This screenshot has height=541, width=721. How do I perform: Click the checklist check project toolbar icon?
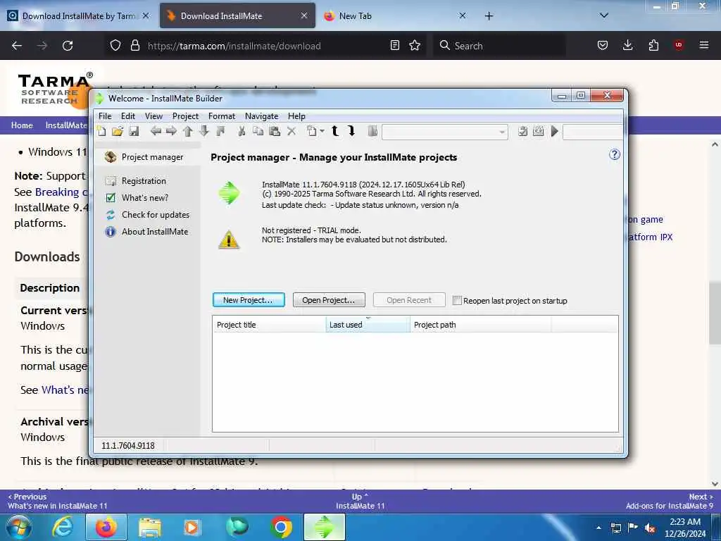(x=523, y=132)
